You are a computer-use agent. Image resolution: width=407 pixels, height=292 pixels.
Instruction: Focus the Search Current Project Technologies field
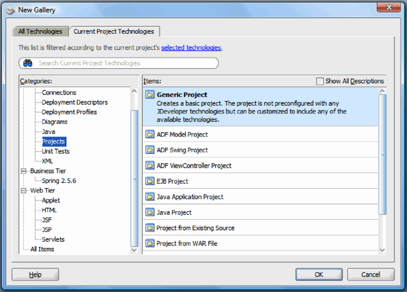(118, 63)
